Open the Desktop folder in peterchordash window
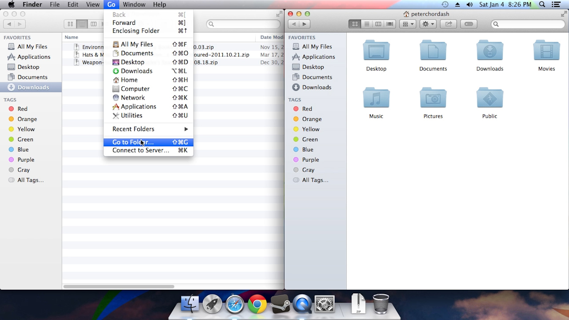The width and height of the screenshot is (569, 320). pyautogui.click(x=376, y=50)
